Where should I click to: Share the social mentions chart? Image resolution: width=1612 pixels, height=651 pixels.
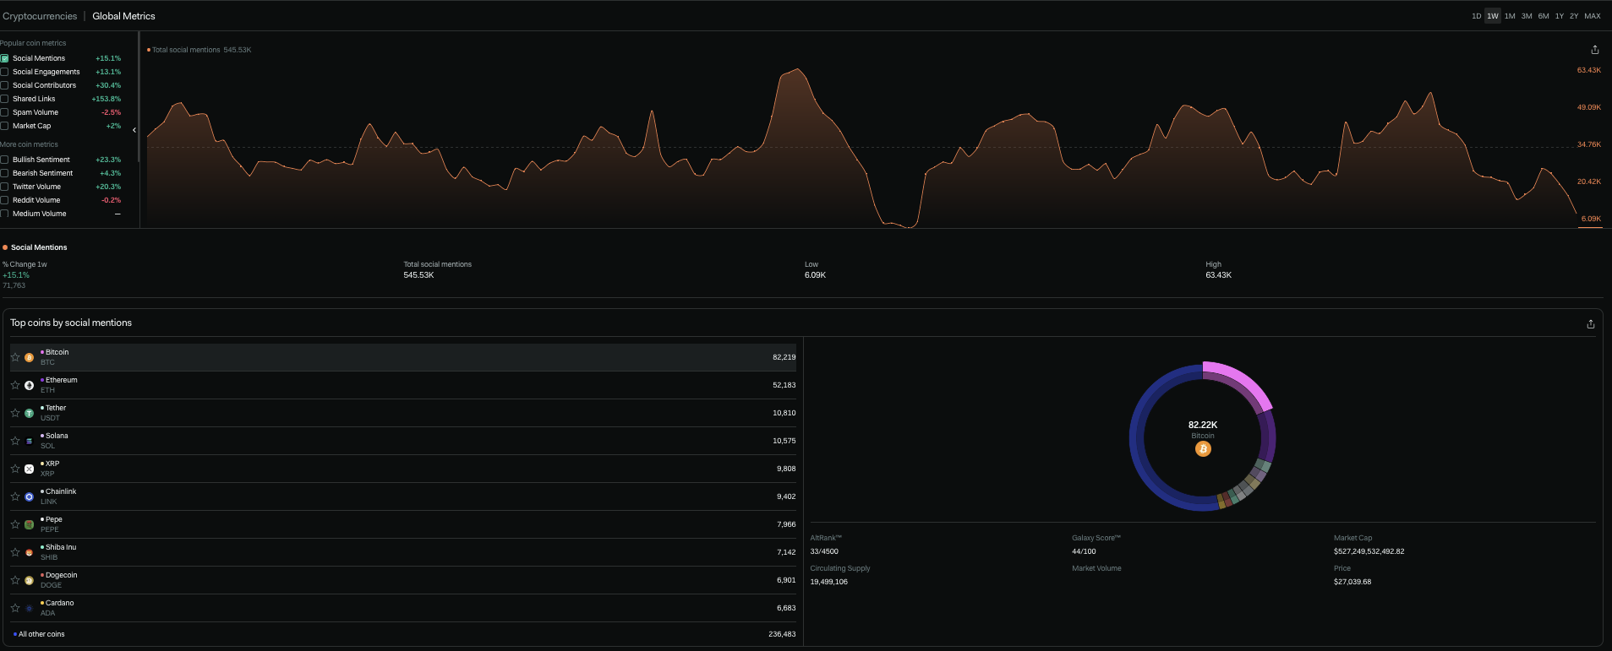[1595, 50]
